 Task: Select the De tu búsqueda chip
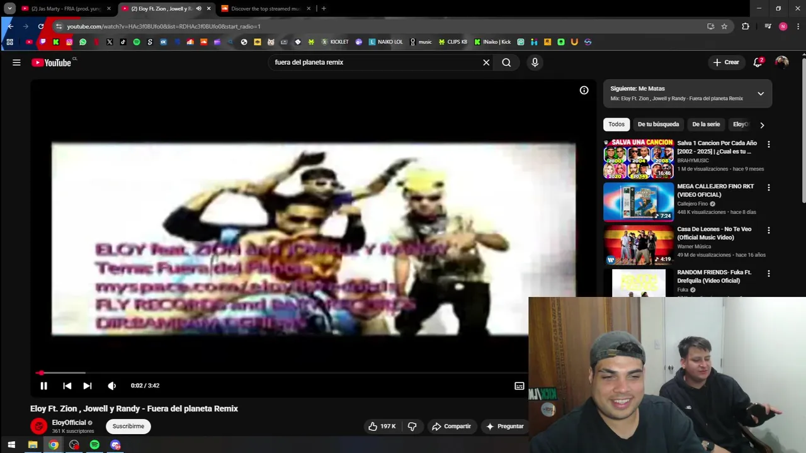[x=658, y=124]
